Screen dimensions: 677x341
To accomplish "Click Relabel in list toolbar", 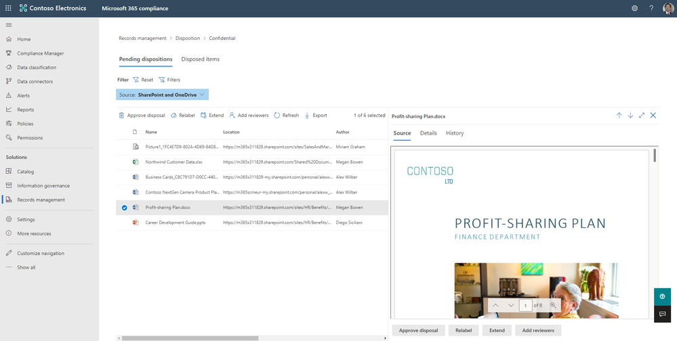I will tap(183, 116).
